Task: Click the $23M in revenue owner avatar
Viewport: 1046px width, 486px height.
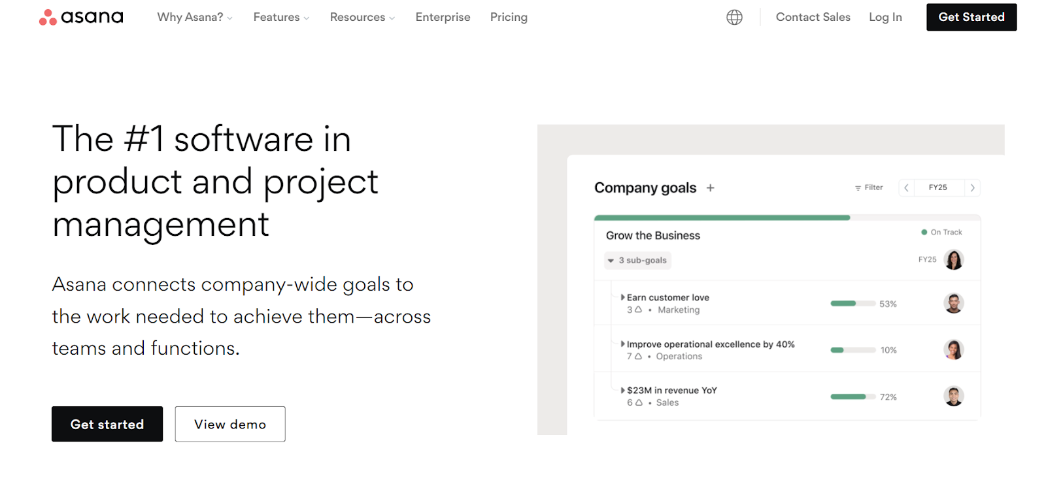Action: 954,397
